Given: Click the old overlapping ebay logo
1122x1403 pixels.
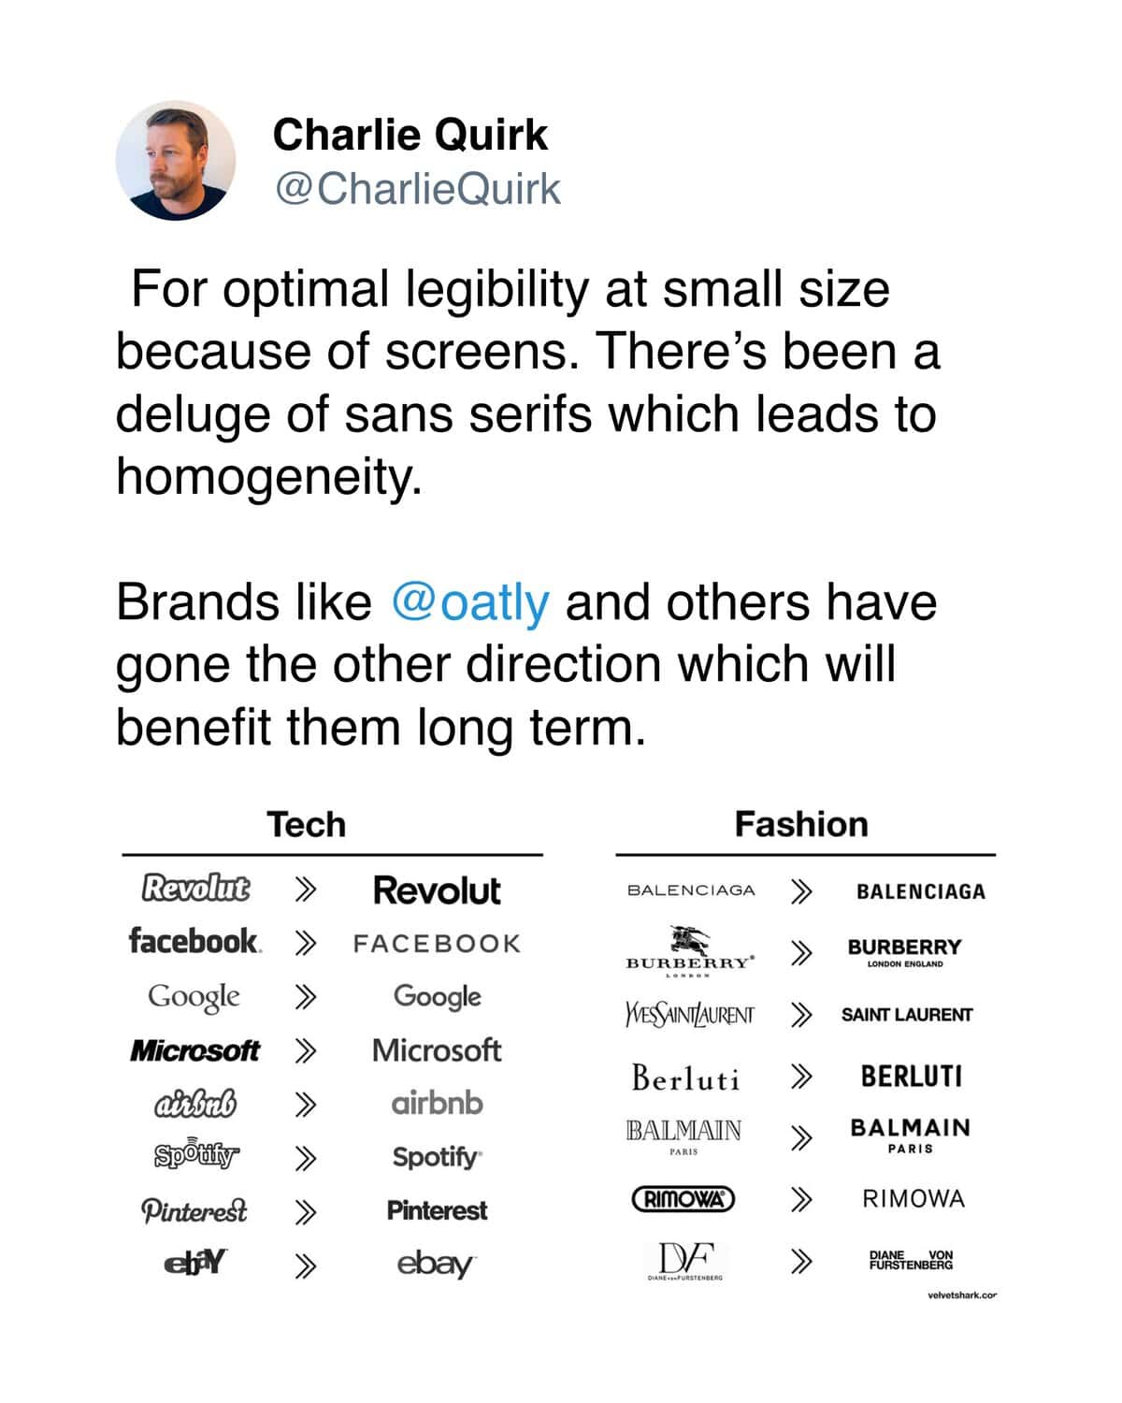Looking at the screenshot, I should (194, 1263).
